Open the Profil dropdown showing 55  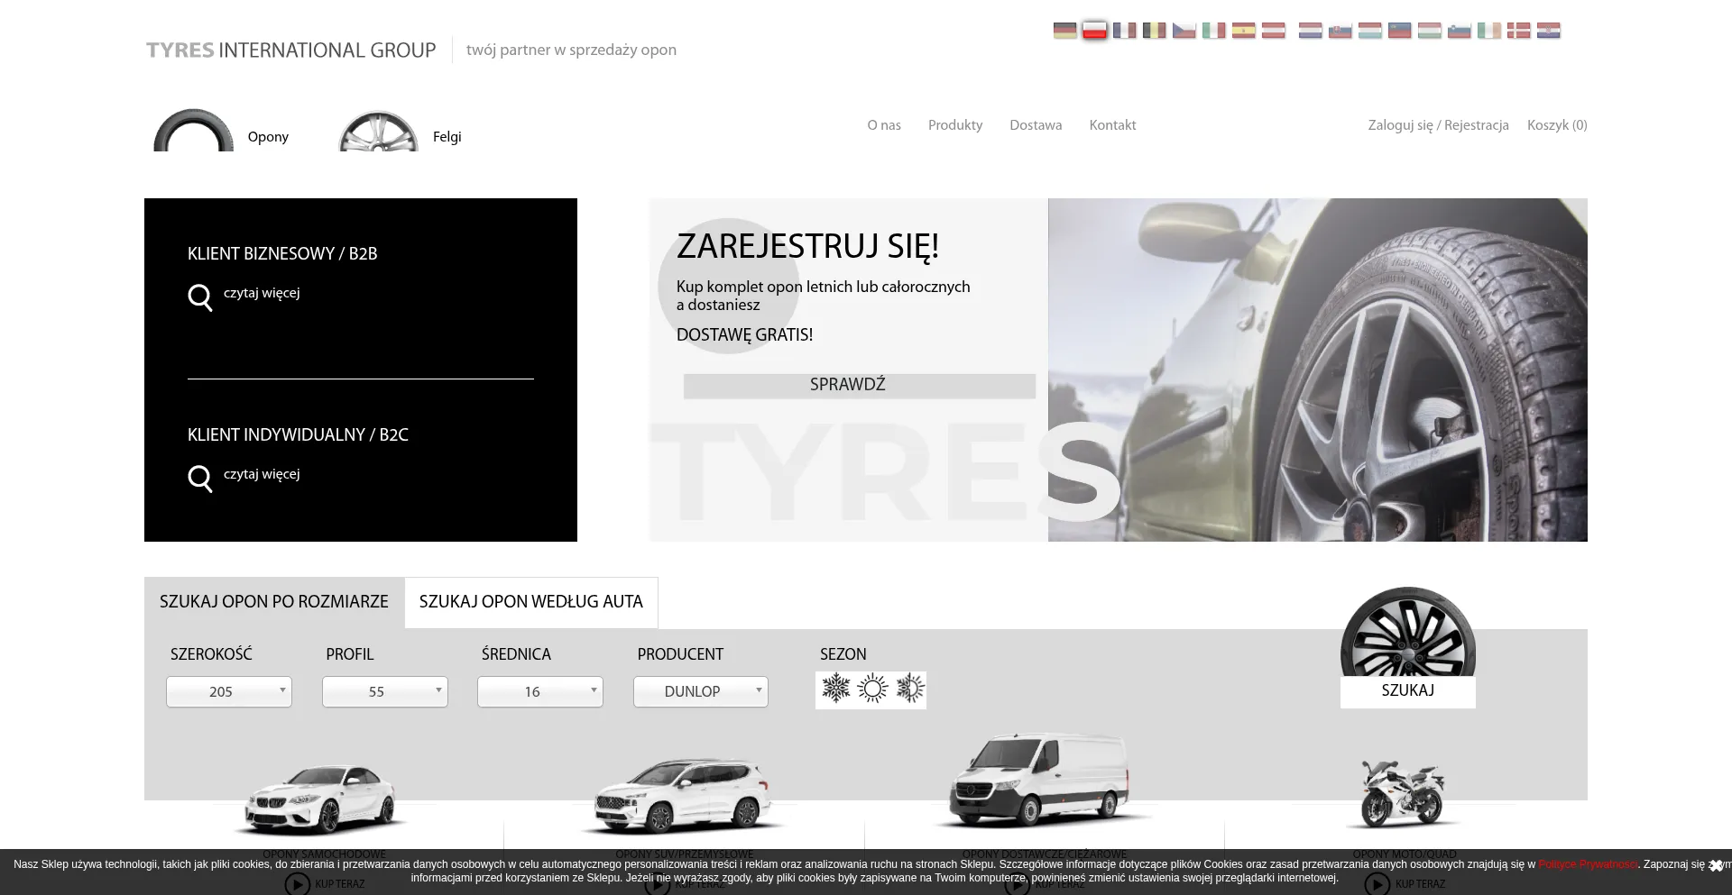[x=385, y=691]
